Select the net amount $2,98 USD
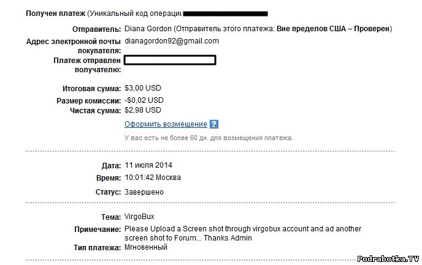422x265 pixels. coord(144,110)
